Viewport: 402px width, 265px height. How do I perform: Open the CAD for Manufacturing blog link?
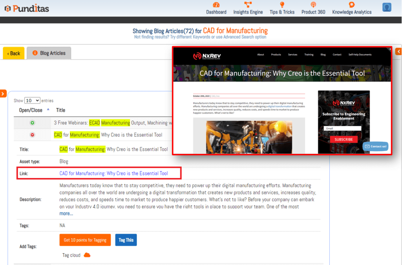point(113,173)
